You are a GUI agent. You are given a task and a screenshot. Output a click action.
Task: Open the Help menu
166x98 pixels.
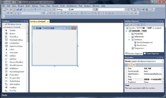[103, 6]
